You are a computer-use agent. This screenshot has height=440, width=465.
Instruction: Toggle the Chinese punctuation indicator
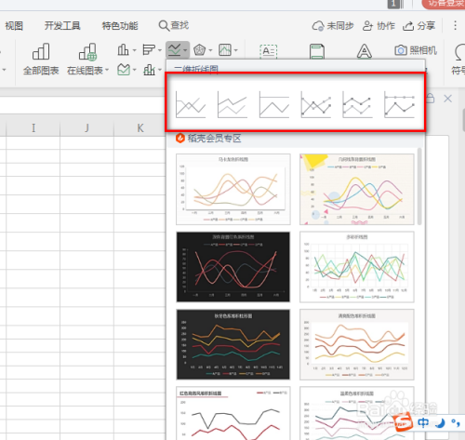(x=456, y=422)
